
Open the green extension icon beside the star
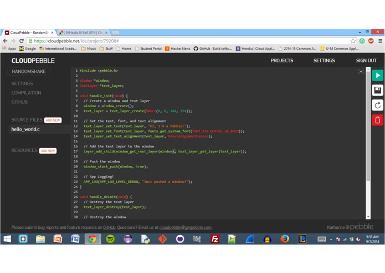point(362,41)
